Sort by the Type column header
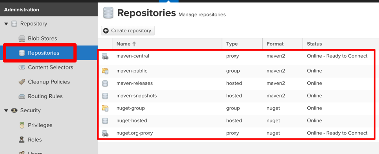This screenshot has height=154, width=379. 242,44
